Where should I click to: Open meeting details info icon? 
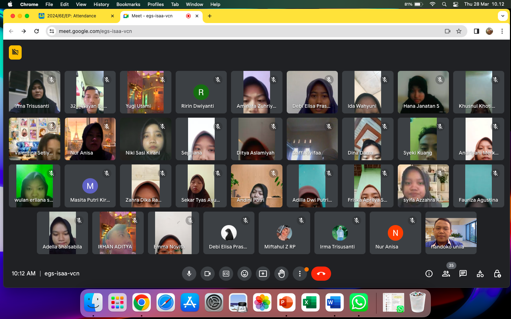[429, 274]
